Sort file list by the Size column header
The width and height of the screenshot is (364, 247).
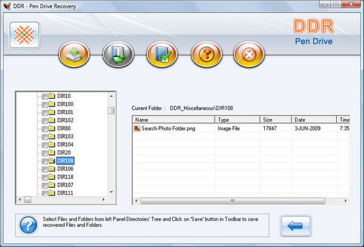point(276,119)
